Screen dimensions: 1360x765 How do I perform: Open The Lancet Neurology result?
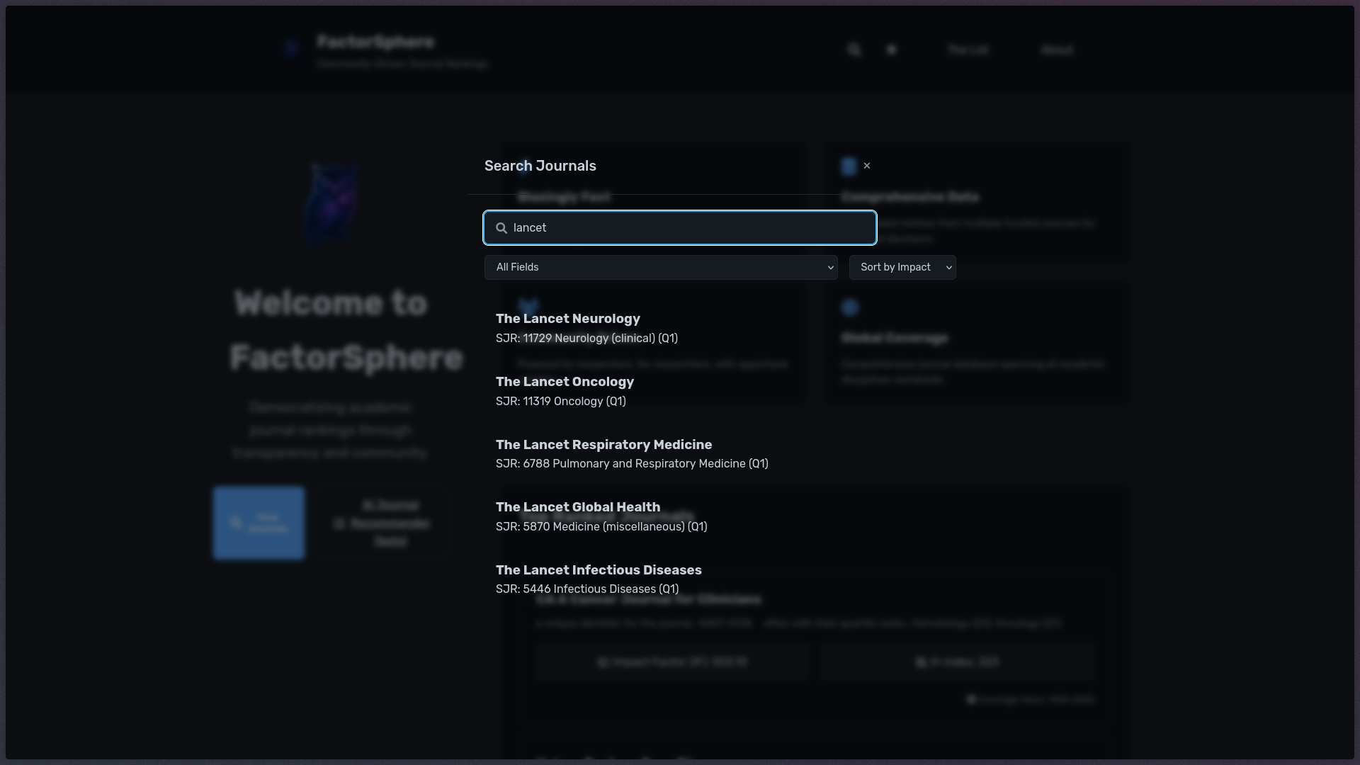pos(567,319)
